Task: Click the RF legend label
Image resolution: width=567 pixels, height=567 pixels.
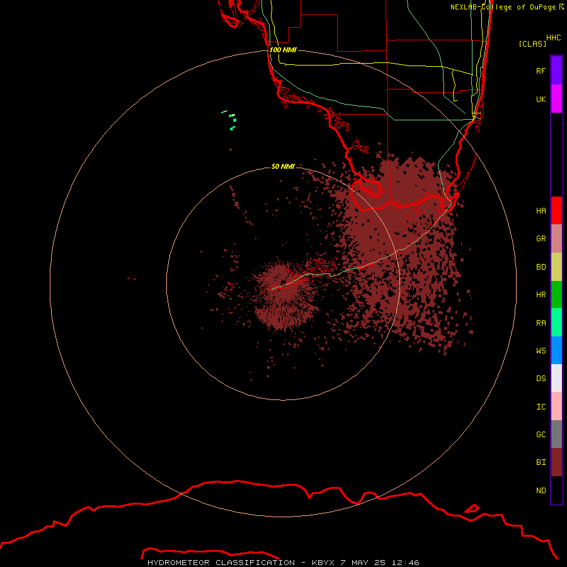Action: point(541,71)
